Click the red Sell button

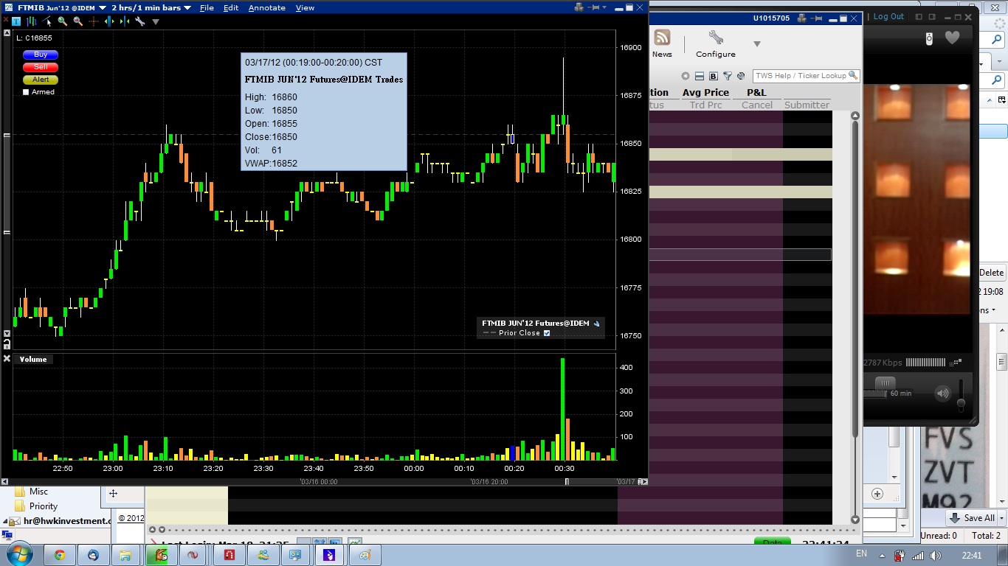point(41,67)
